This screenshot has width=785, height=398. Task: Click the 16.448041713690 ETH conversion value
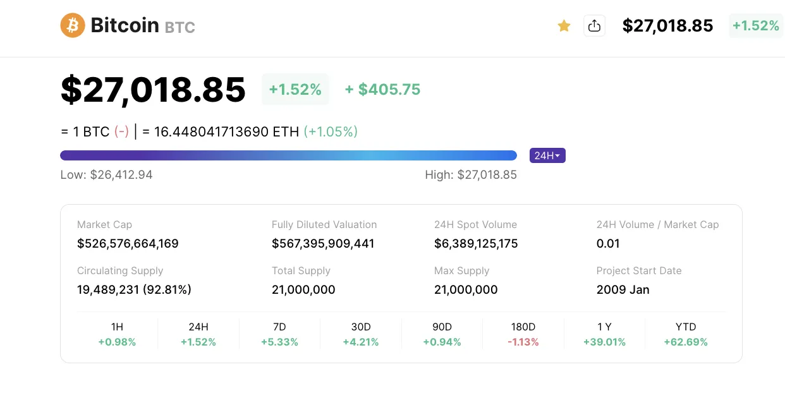tap(226, 131)
